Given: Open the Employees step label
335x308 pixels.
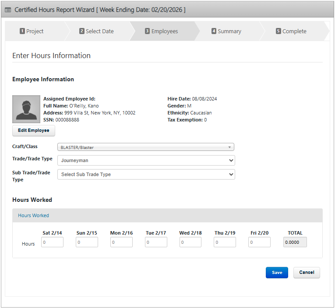Looking at the screenshot, I should 165,31.
